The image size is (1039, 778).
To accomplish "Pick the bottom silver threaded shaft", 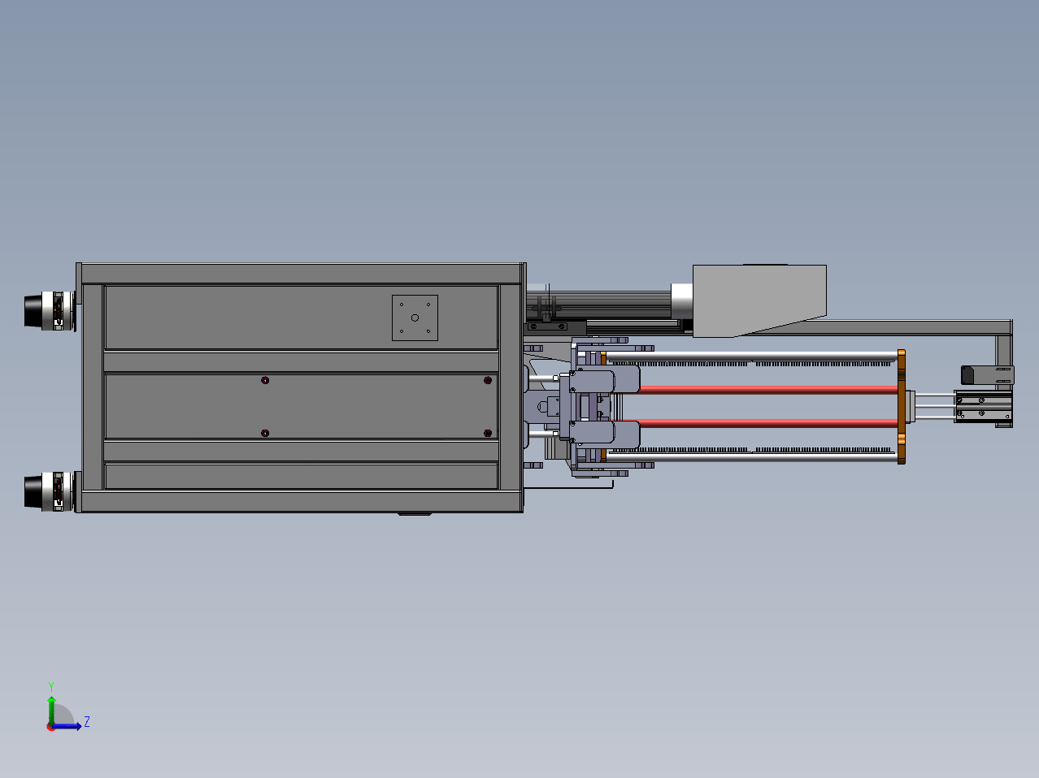I will 751,458.
